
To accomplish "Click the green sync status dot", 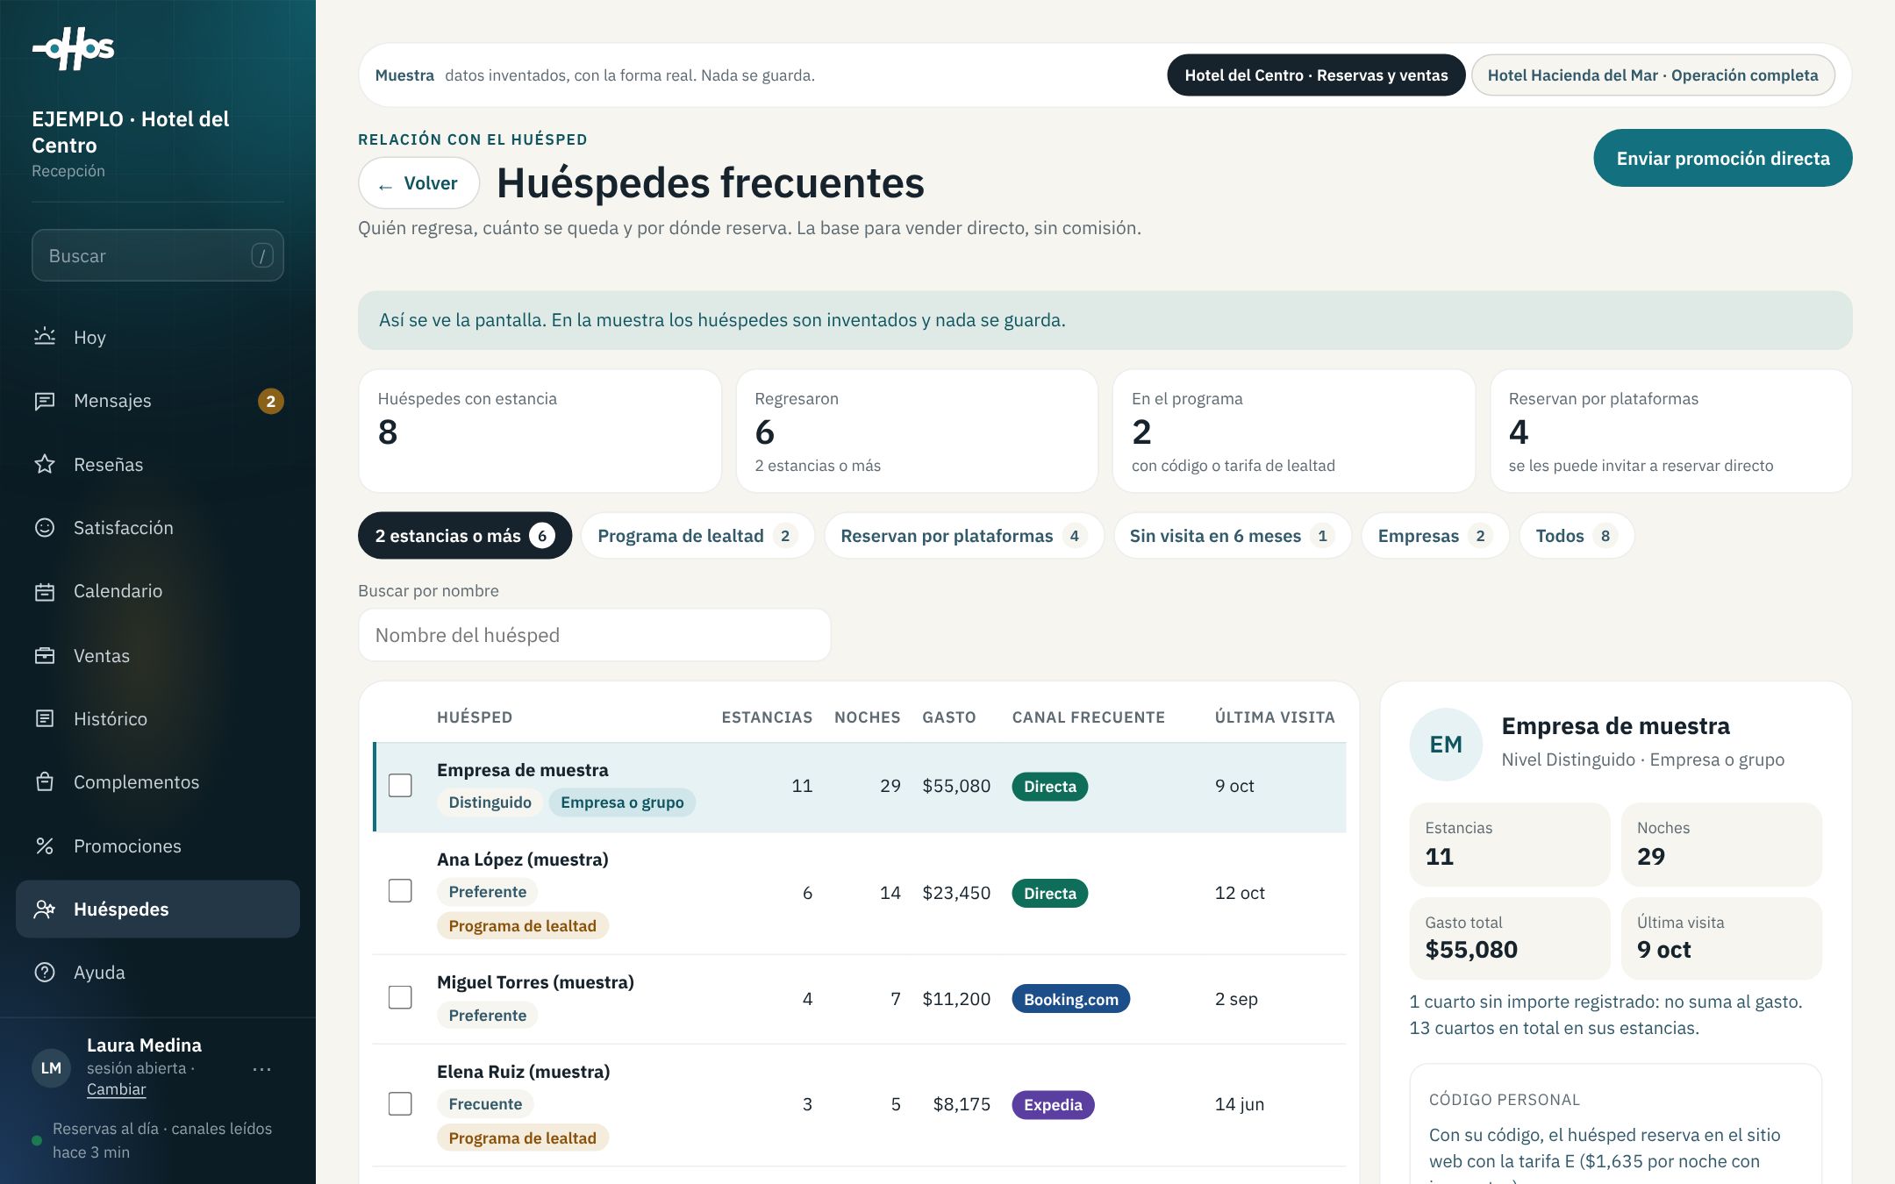I will (37, 1140).
